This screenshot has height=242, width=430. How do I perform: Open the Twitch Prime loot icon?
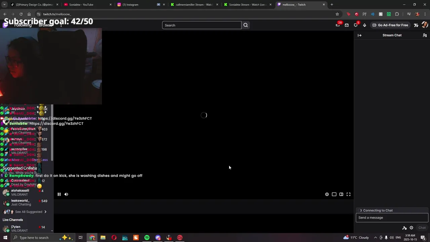point(338,25)
